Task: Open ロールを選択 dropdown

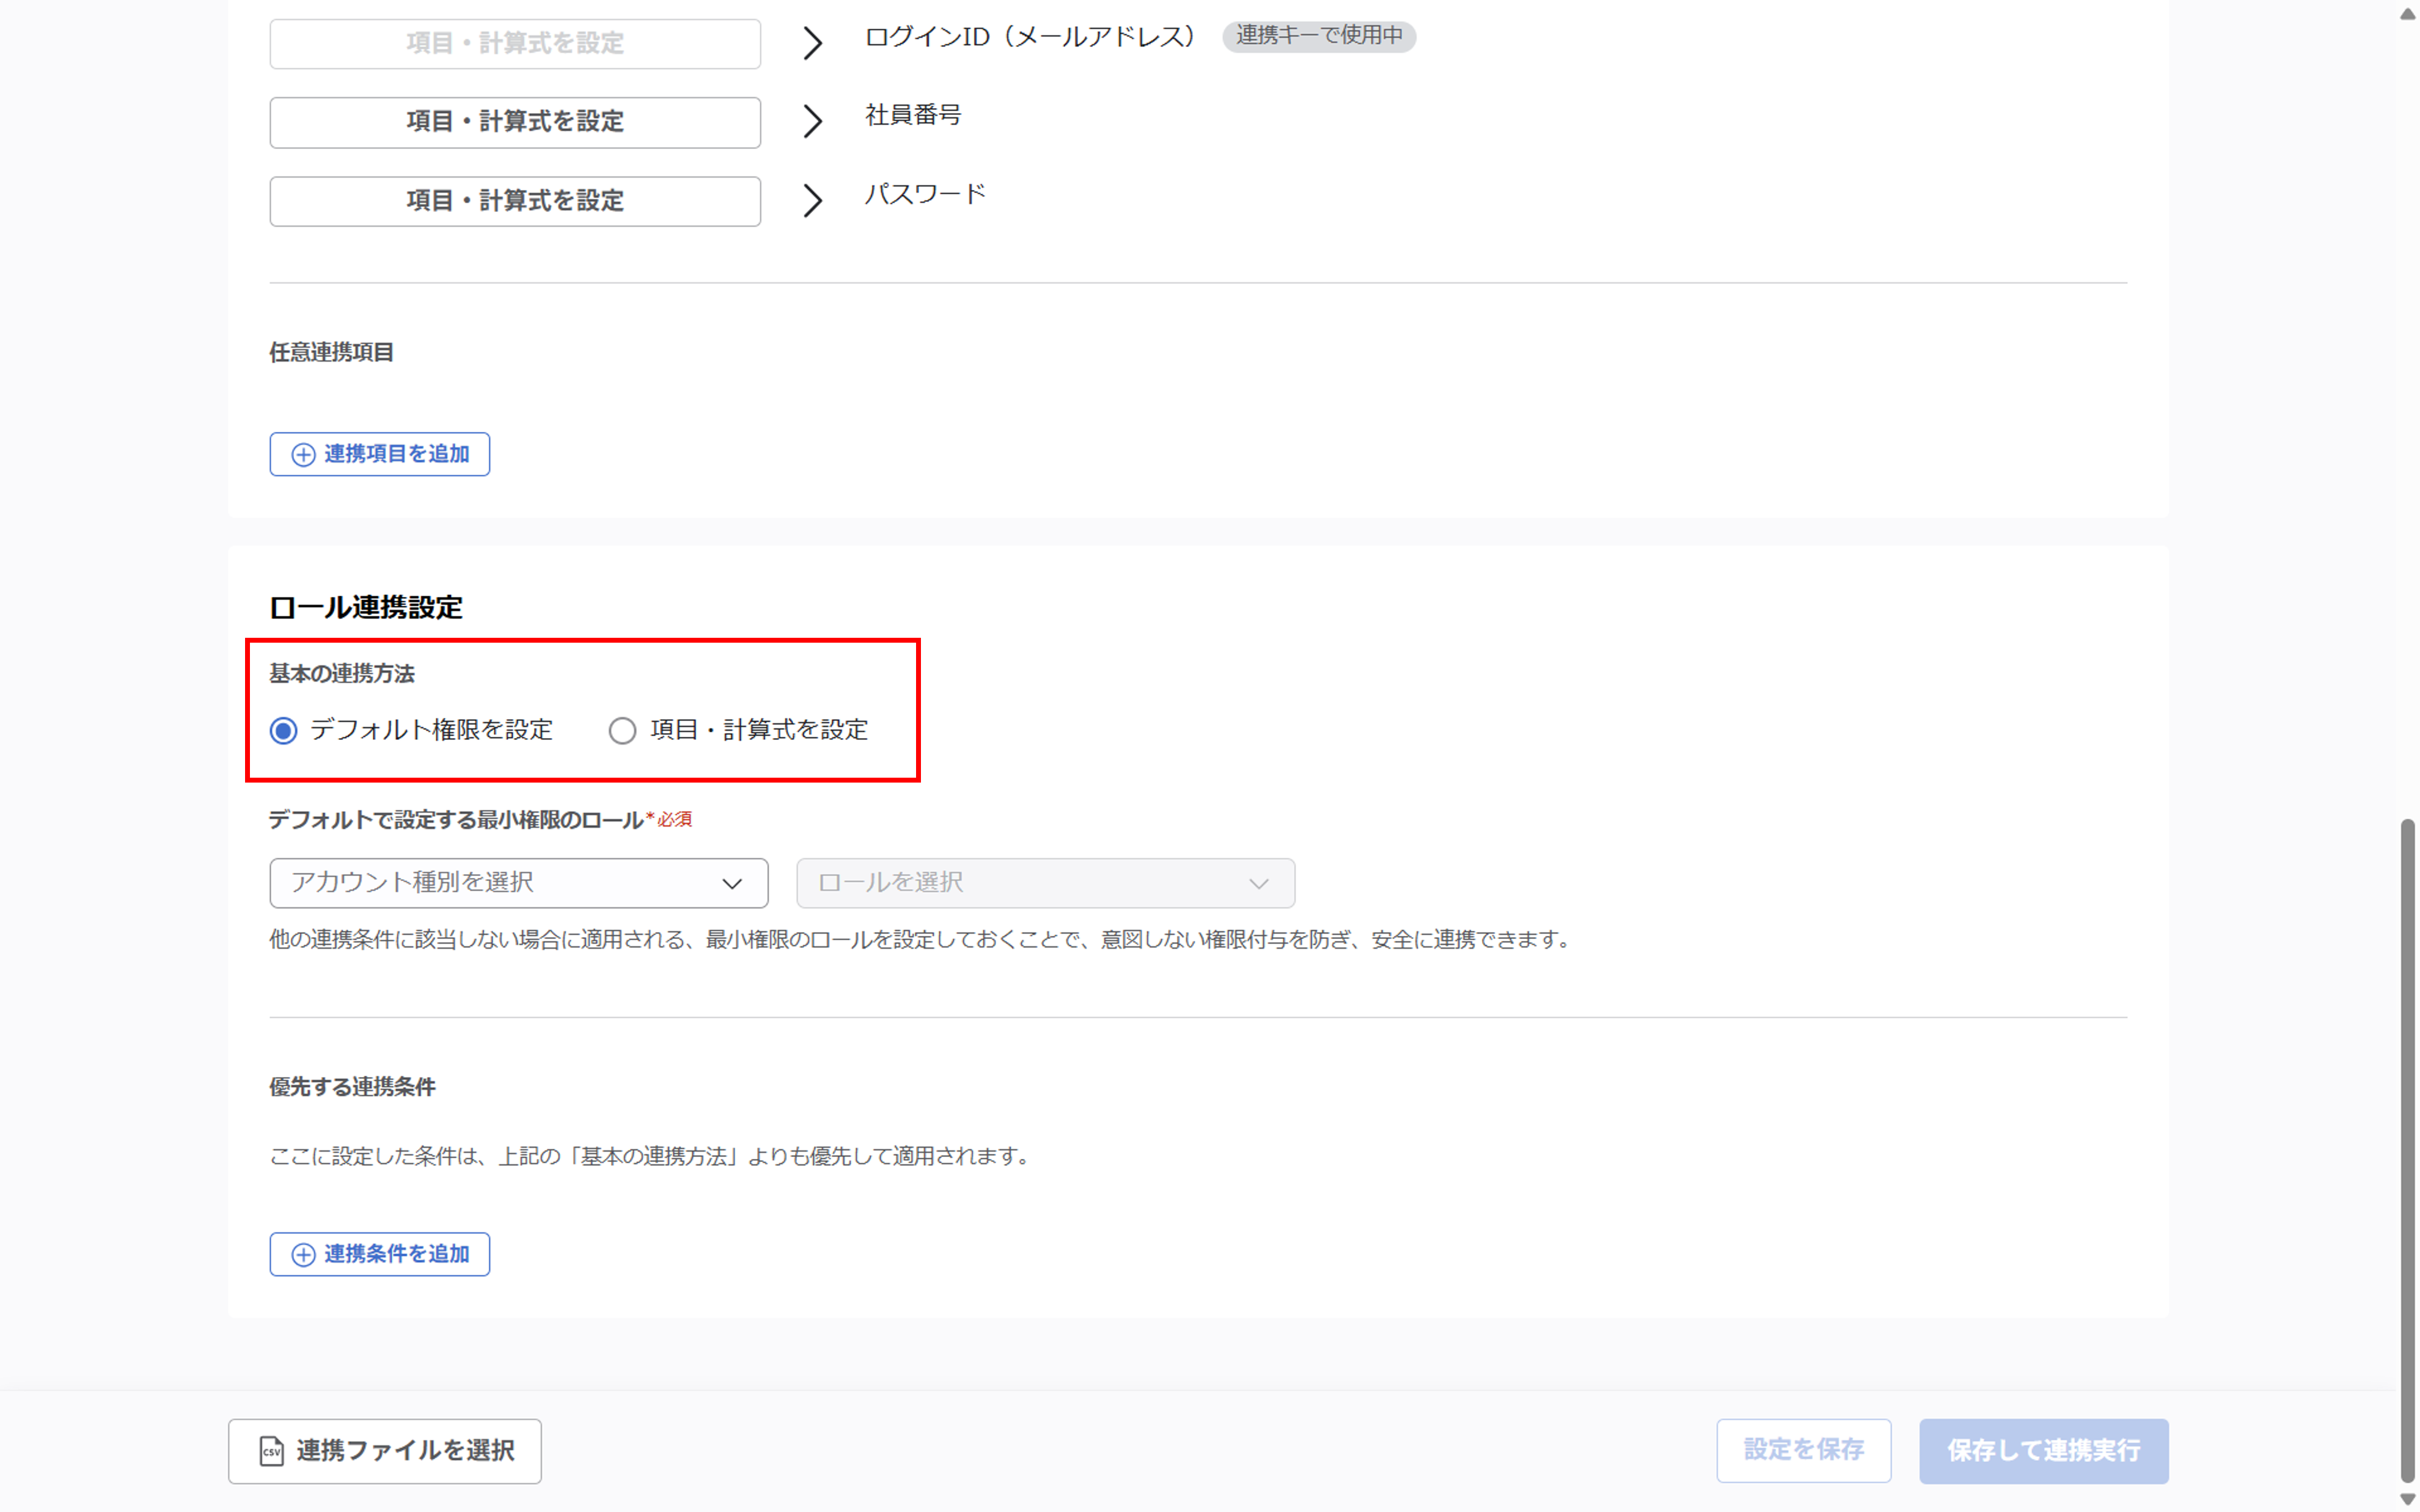Action: 1045,883
